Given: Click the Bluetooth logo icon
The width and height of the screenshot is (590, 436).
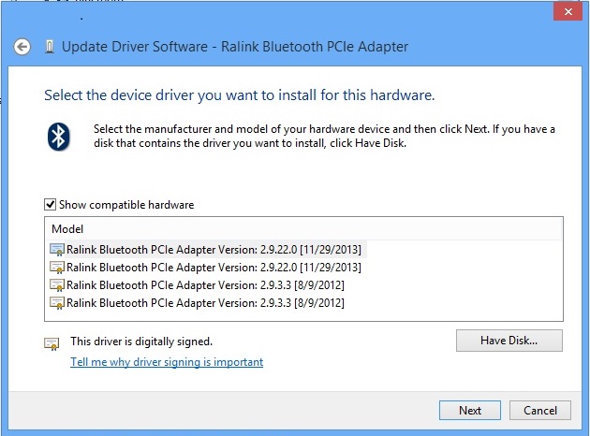Looking at the screenshot, I should tap(59, 137).
